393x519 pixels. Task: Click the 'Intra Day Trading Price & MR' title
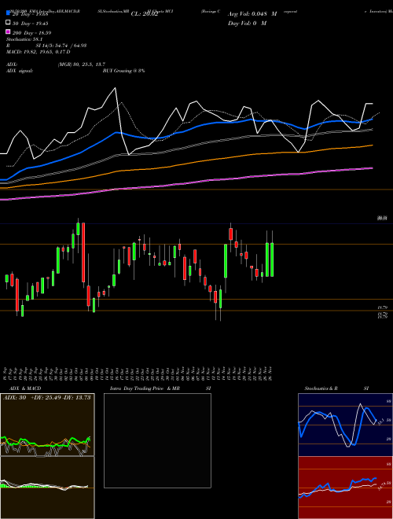pyautogui.click(x=145, y=388)
